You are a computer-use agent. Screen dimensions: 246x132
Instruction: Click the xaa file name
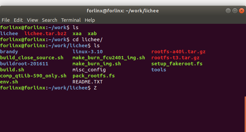[77, 34]
